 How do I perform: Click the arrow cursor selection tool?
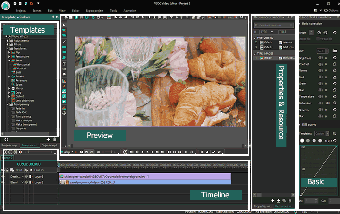coord(64,24)
